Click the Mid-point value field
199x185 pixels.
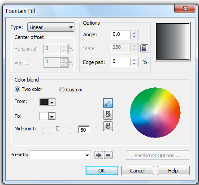coord(84,130)
